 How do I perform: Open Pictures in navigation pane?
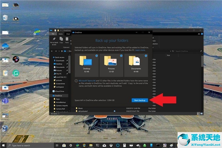[x=59, y=70]
